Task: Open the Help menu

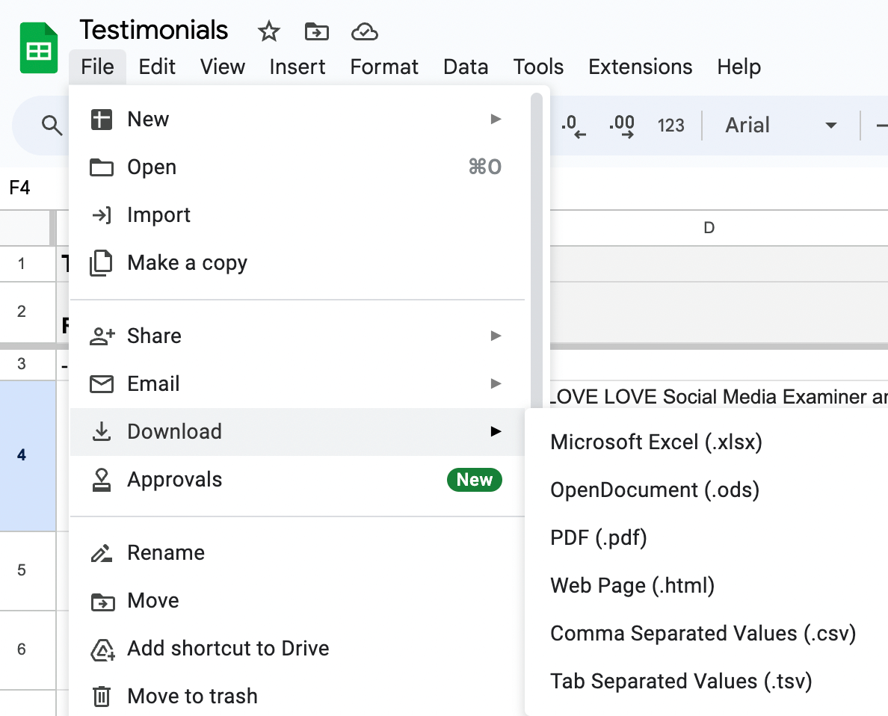Action: tap(739, 67)
